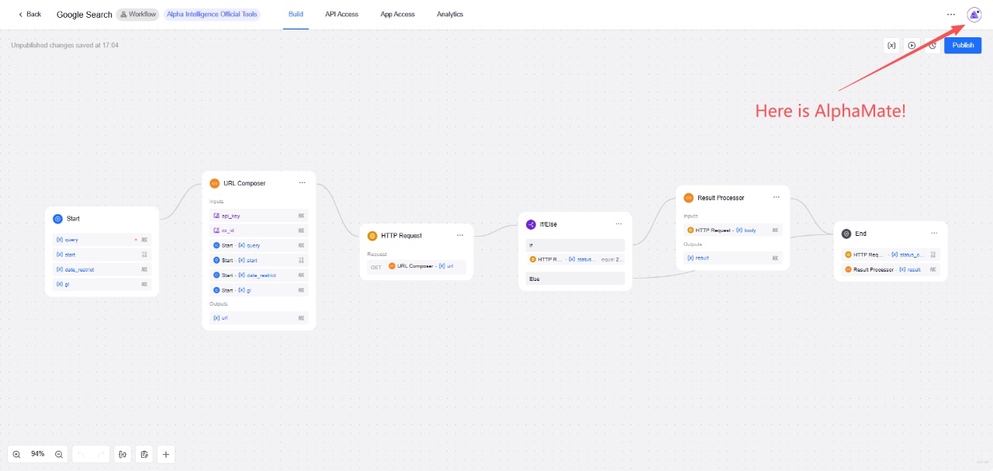This screenshot has height=471, width=993.
Task: Click the Google Search app title
Action: click(x=85, y=15)
